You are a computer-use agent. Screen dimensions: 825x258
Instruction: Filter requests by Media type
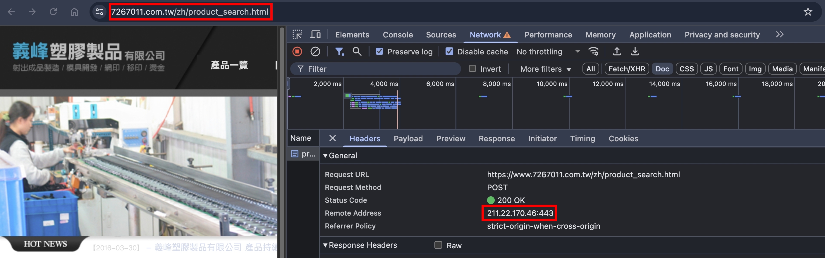[x=782, y=69]
